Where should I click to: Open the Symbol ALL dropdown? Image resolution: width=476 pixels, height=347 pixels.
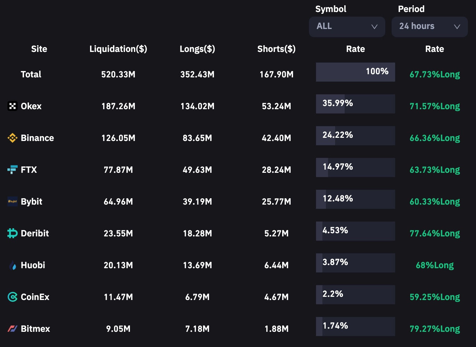tap(347, 27)
